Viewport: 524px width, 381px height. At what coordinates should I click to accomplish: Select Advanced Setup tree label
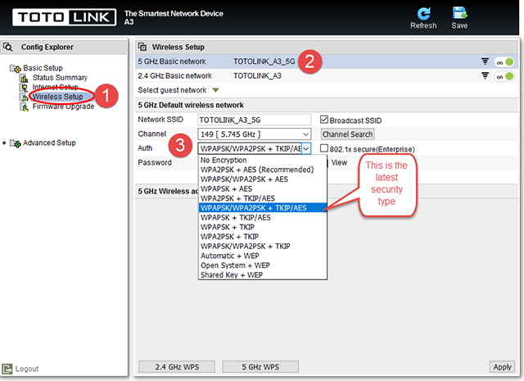pos(49,143)
